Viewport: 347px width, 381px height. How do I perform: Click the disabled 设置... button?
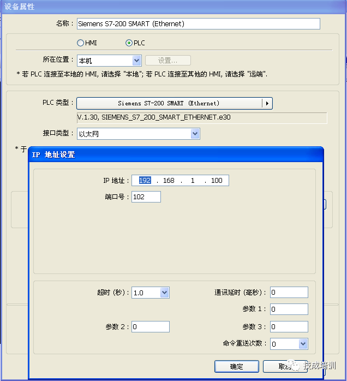pos(168,61)
